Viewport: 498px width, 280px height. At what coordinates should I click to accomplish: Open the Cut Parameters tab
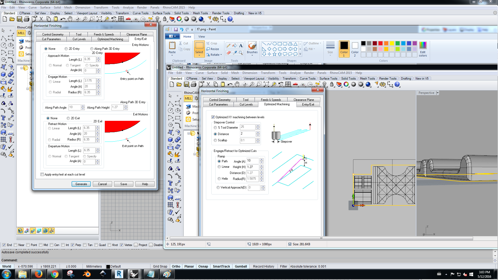[x=51, y=39]
